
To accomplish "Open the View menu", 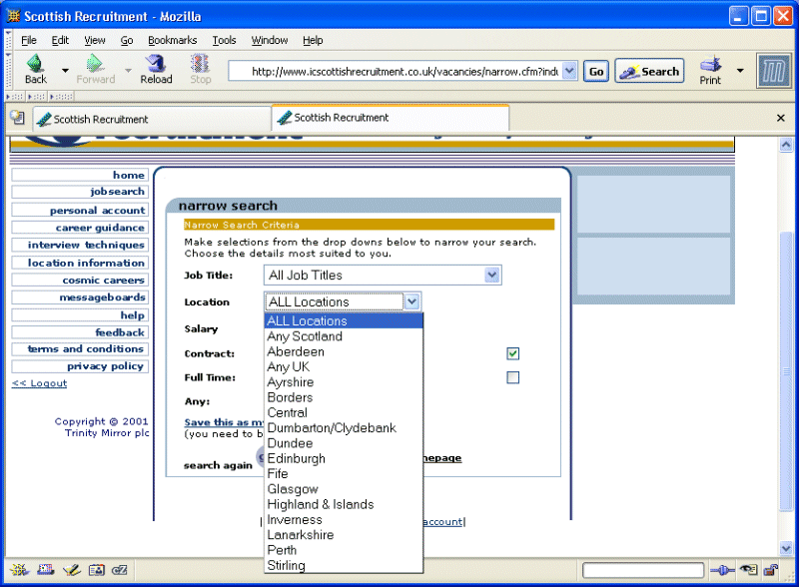I will (x=95, y=40).
